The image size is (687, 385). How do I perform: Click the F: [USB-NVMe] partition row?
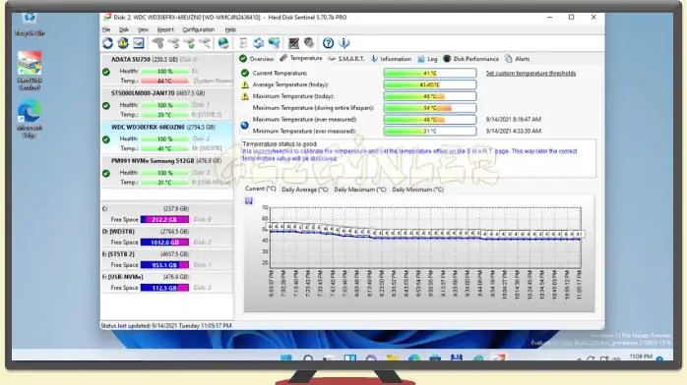[x=167, y=282]
